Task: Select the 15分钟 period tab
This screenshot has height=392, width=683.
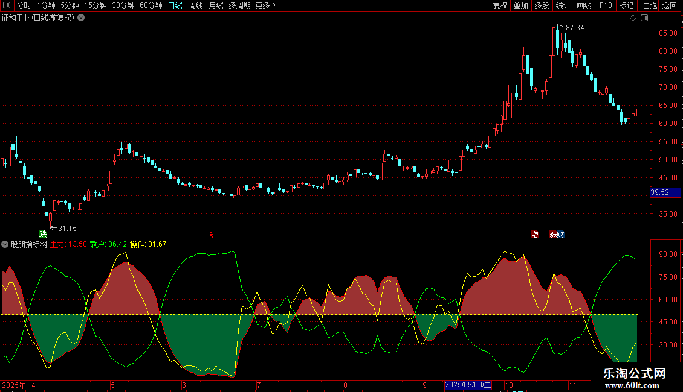Action: [x=95, y=5]
